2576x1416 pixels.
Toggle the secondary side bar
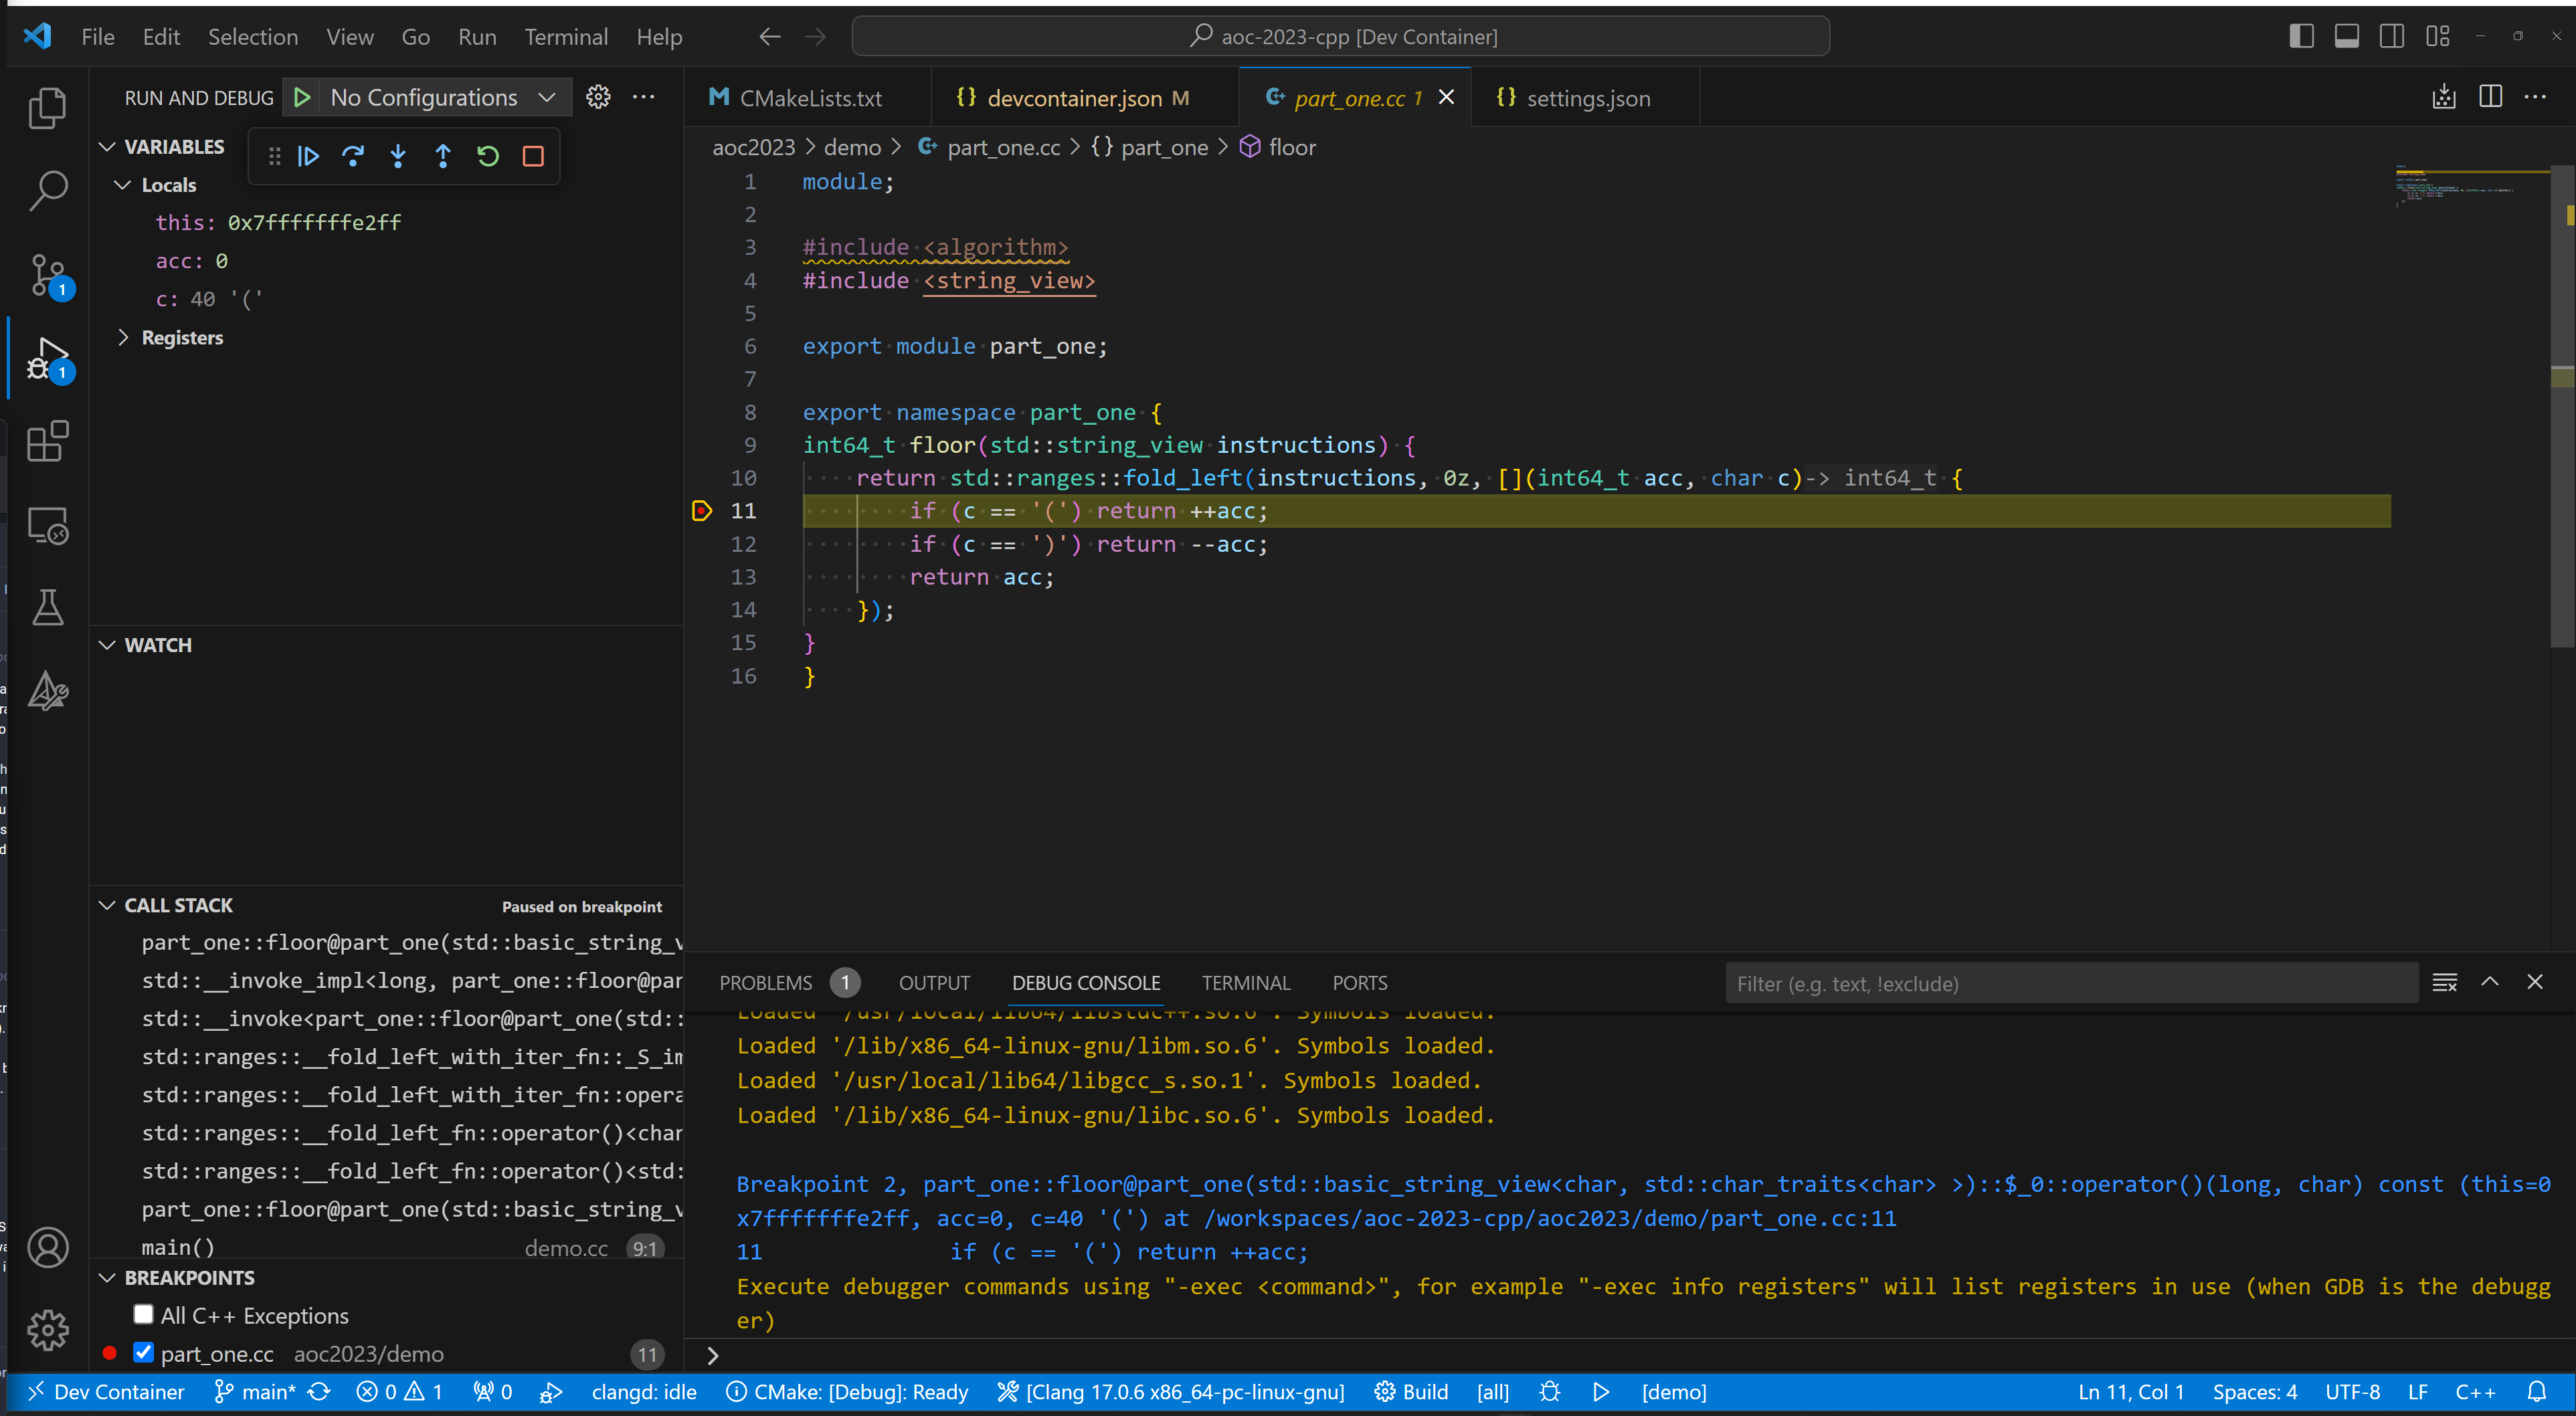coord(2392,35)
